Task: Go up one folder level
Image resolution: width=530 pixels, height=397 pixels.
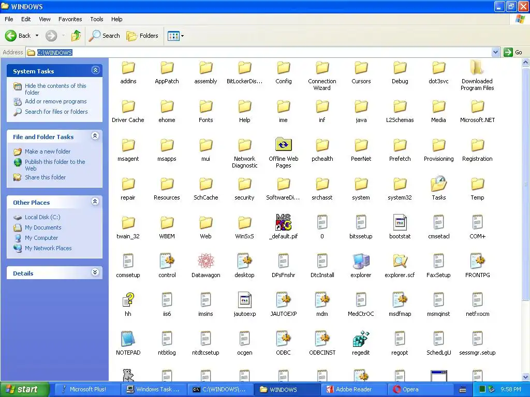Action: (x=76, y=36)
